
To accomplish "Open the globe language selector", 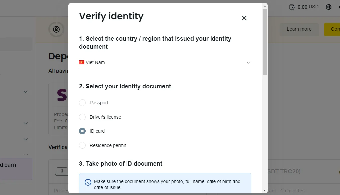I will pos(329,7).
